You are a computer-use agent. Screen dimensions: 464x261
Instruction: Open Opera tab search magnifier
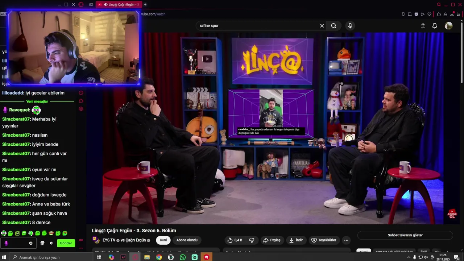point(439,4)
